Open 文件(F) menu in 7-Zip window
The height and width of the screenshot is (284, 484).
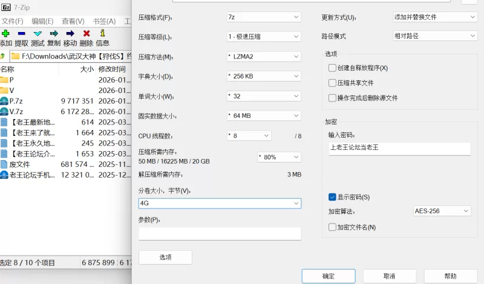click(x=12, y=21)
